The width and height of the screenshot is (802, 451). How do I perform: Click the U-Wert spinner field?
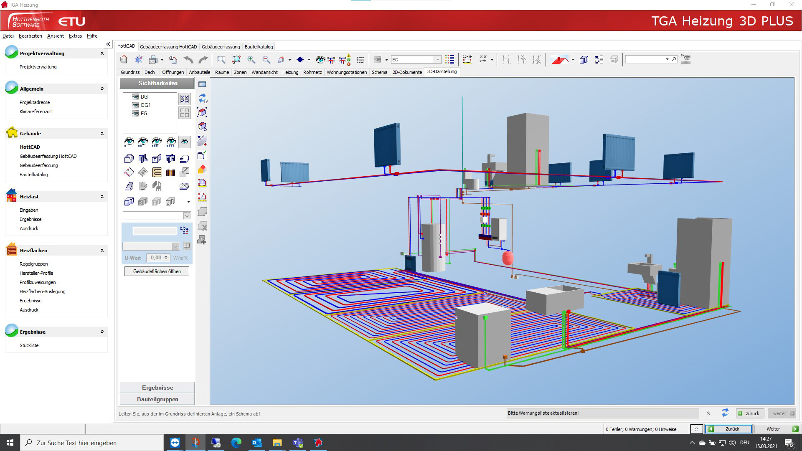coord(157,258)
